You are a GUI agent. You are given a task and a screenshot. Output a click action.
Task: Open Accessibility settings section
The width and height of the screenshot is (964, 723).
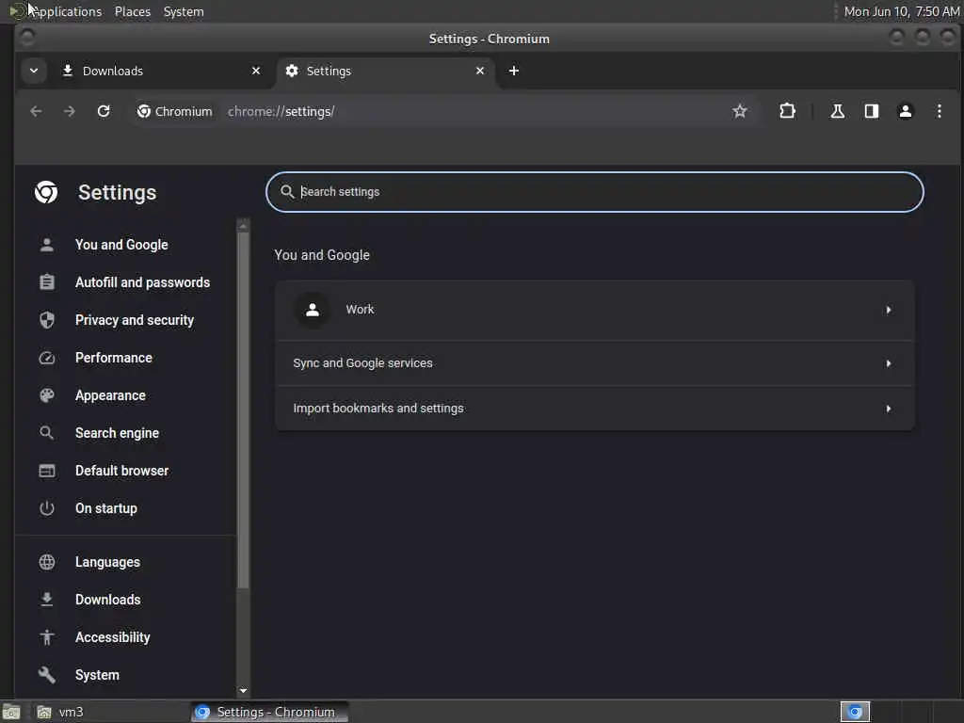click(x=113, y=637)
